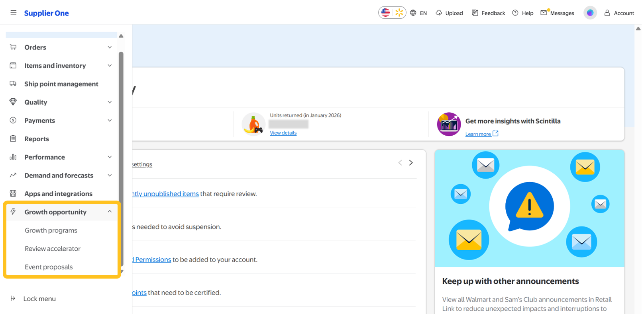Click the Ship point management truck icon
Screen dimensions: 642x314
(x=13, y=84)
